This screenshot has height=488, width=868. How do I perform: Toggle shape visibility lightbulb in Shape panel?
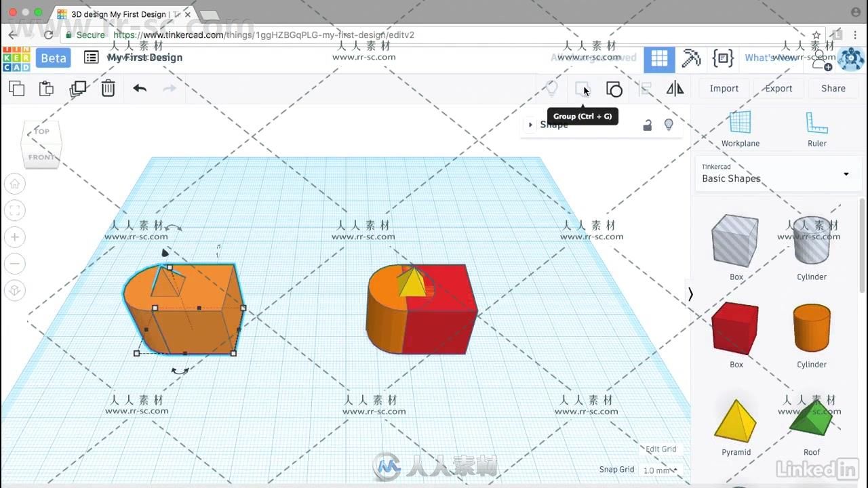point(669,125)
